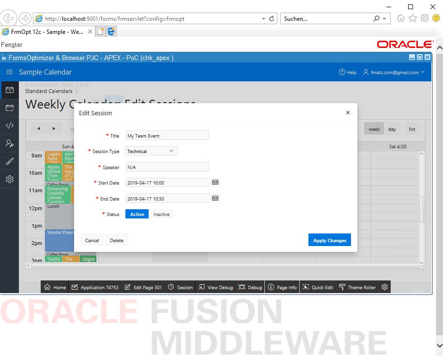Expand the search provider dropdown arrow
This screenshot has width=443, height=356.
click(x=384, y=18)
